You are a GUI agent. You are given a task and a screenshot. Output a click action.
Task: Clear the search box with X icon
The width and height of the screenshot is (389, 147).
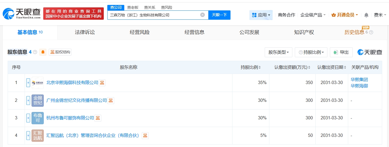pos(203,15)
